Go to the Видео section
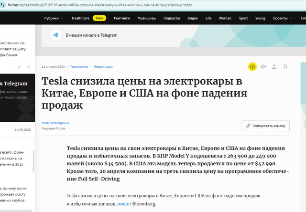Image resolution: width=306 pixels, height=212 pixels. [x=193, y=18]
